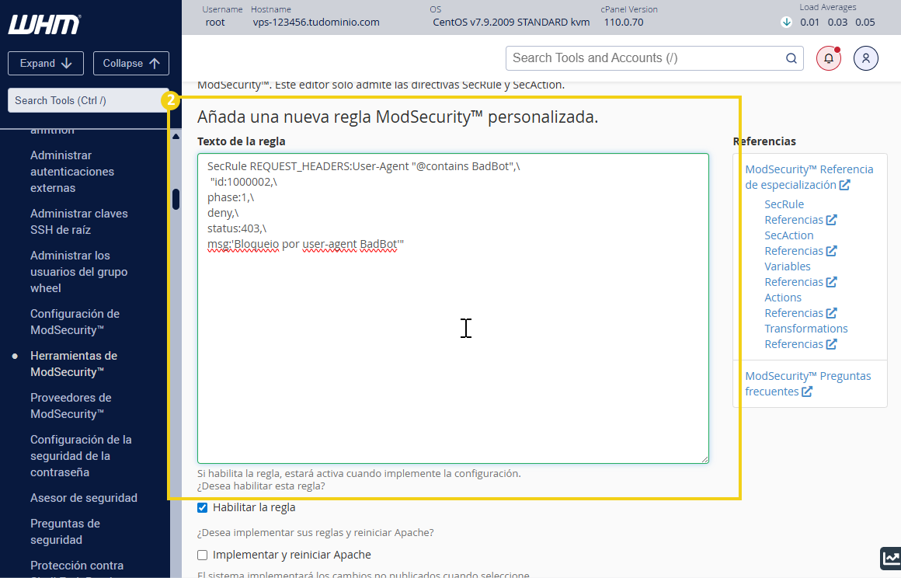Open 'Administrar autenticaciones externas' in sidebar
Viewport: 901px width, 578px height.
(72, 172)
